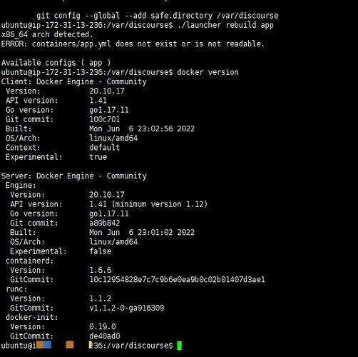The height and width of the screenshot is (357, 358).
Task: Click '1.41 (minimum version 1.12)' value
Action: 148,204
